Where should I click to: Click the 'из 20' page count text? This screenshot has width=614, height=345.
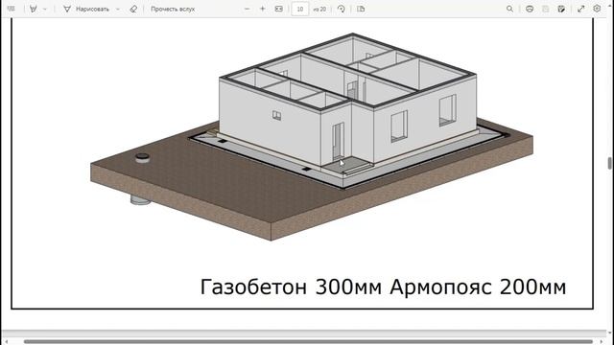click(319, 9)
